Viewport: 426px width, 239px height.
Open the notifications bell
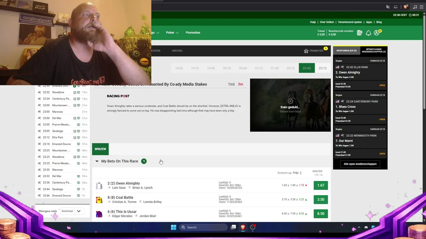pyautogui.click(x=368, y=33)
